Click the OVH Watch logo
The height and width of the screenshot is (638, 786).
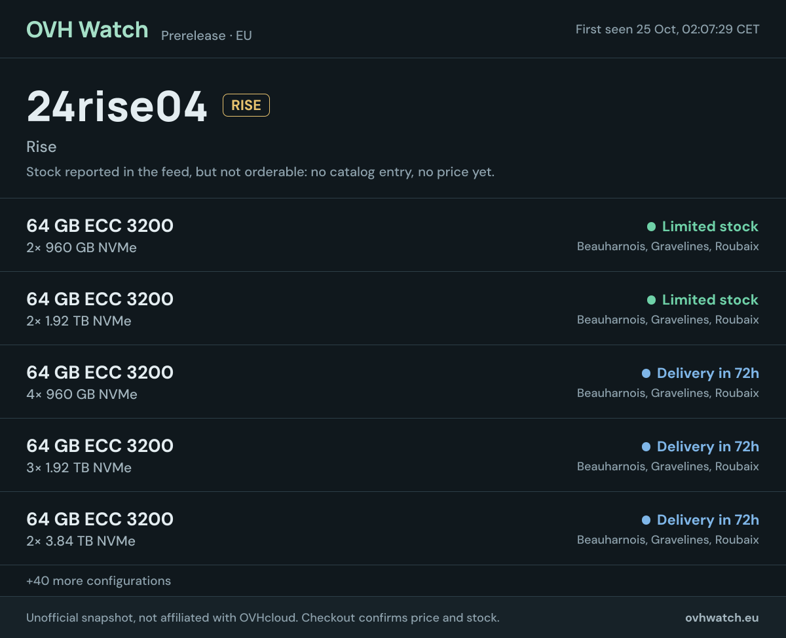pos(87,29)
